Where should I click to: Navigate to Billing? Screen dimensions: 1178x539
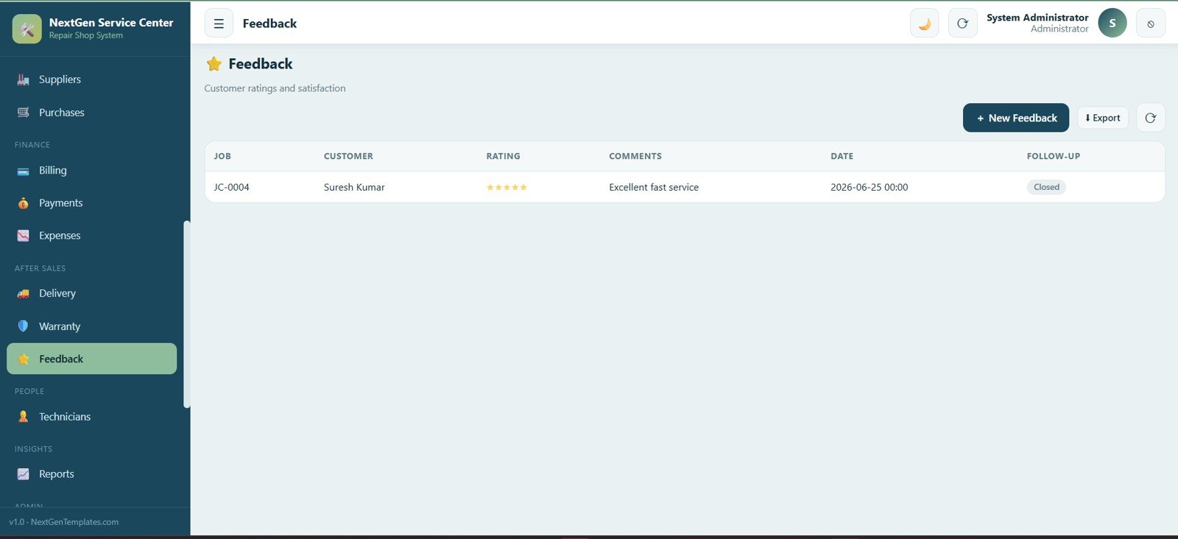91,171
